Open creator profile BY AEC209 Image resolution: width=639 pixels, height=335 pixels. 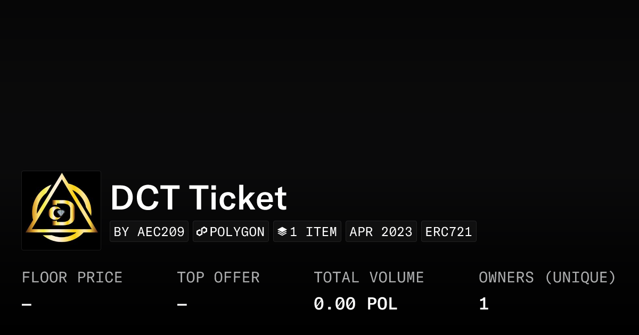149,232
